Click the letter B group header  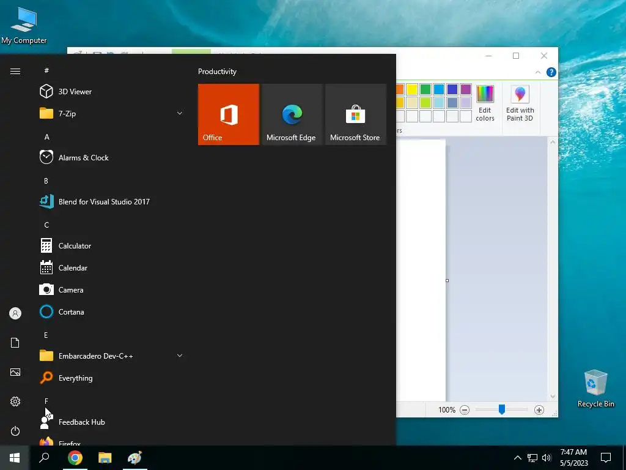(x=46, y=181)
